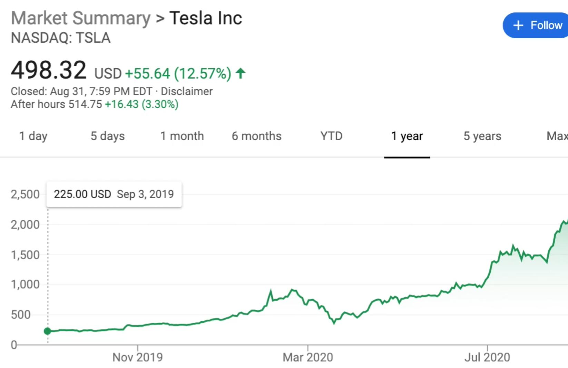The height and width of the screenshot is (368, 568).
Task: Switch to the 1 day range tab
Action: point(33,136)
